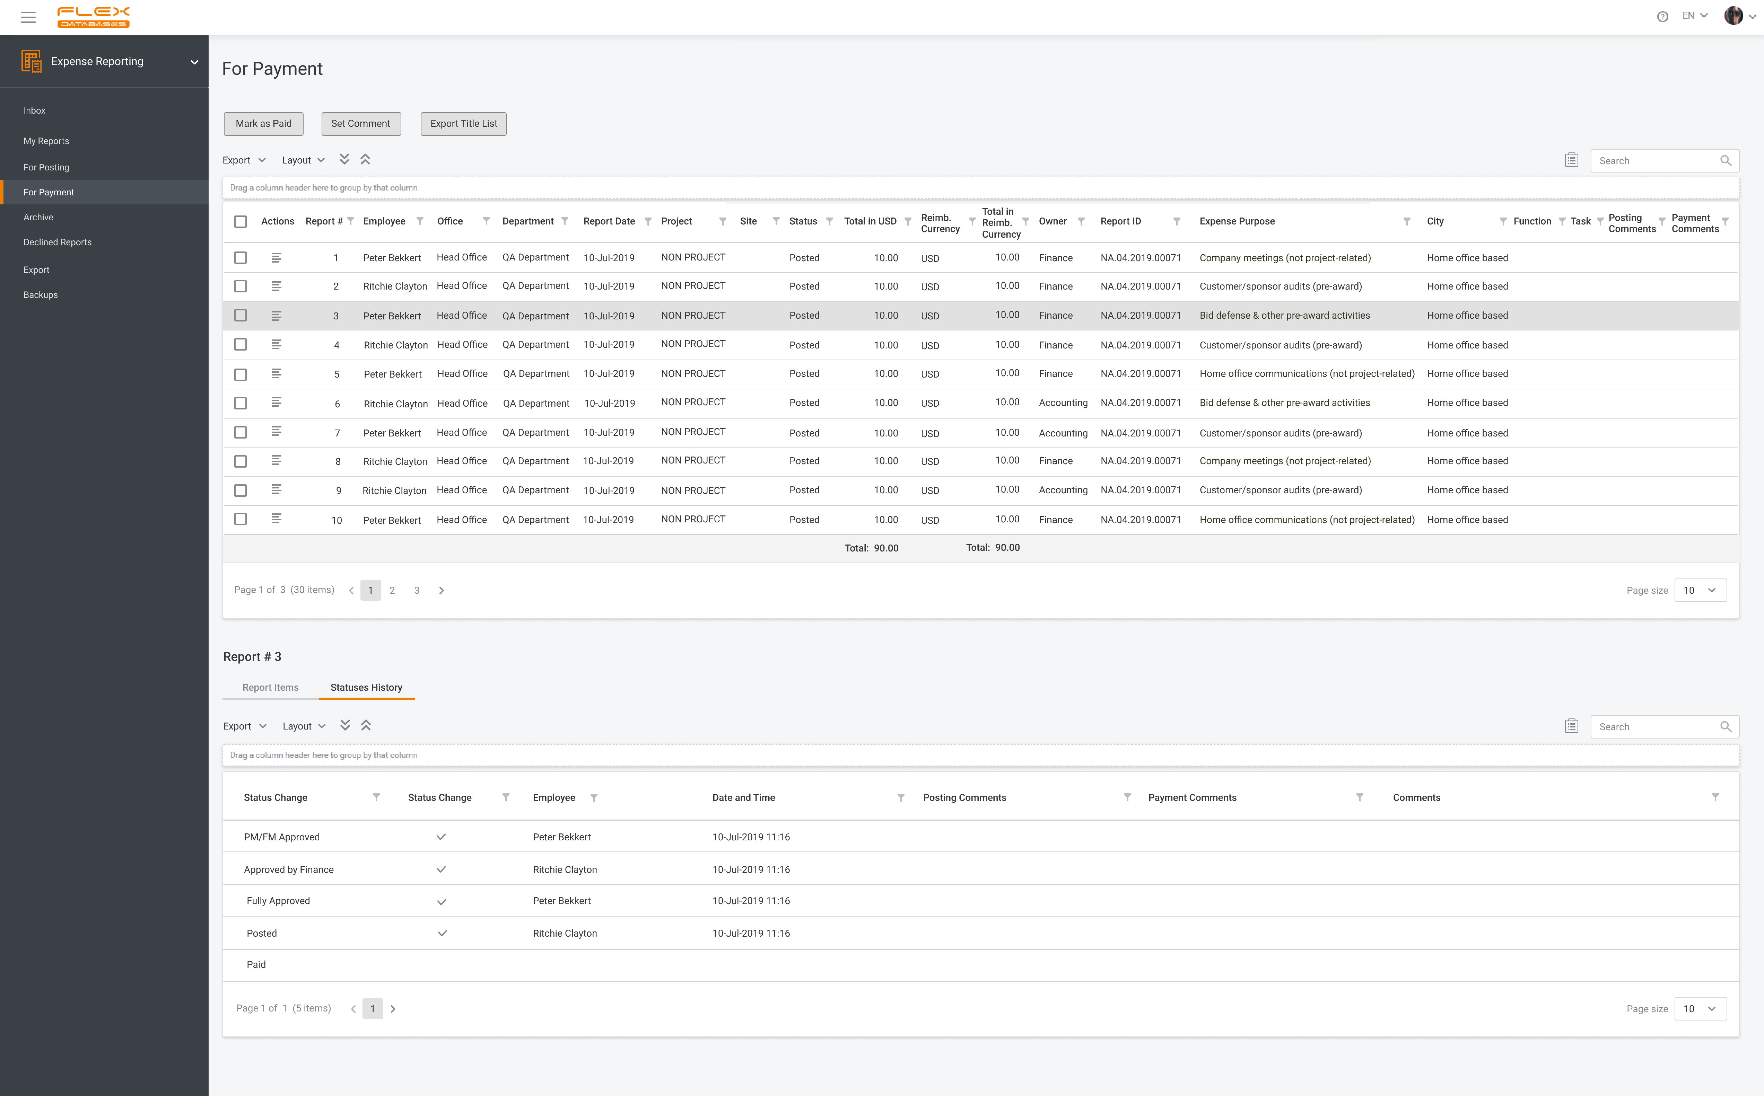Switch to the Report Items tab
The height and width of the screenshot is (1096, 1764).
(x=270, y=687)
